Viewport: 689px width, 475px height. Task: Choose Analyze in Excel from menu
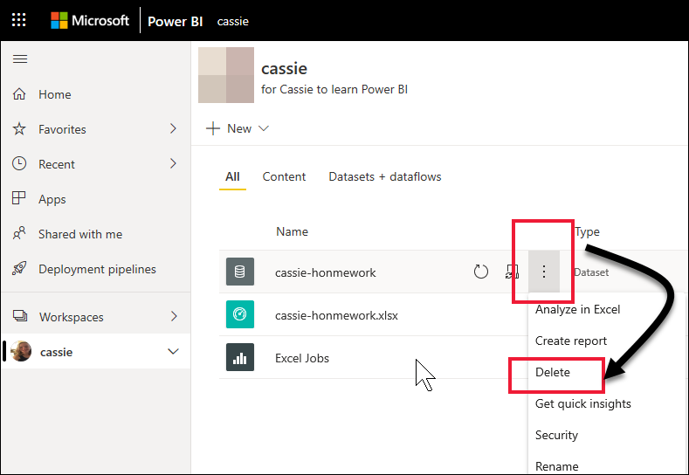577,309
